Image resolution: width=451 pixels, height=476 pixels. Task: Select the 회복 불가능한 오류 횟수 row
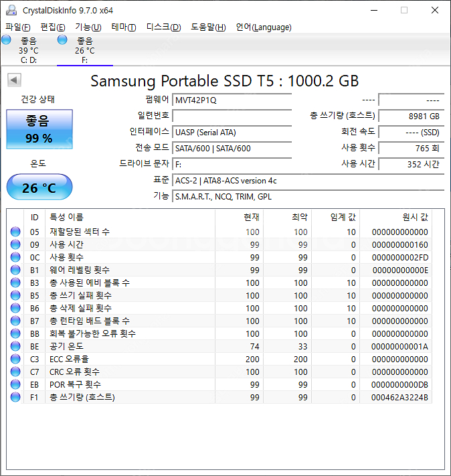pyautogui.click(x=219, y=333)
